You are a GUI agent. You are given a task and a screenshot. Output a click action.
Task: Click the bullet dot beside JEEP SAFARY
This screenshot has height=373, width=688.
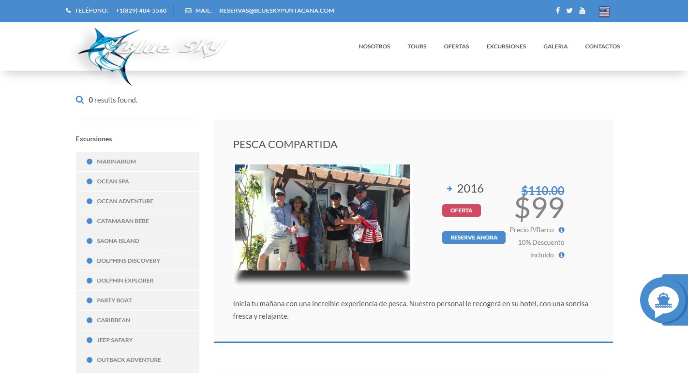[89, 340]
